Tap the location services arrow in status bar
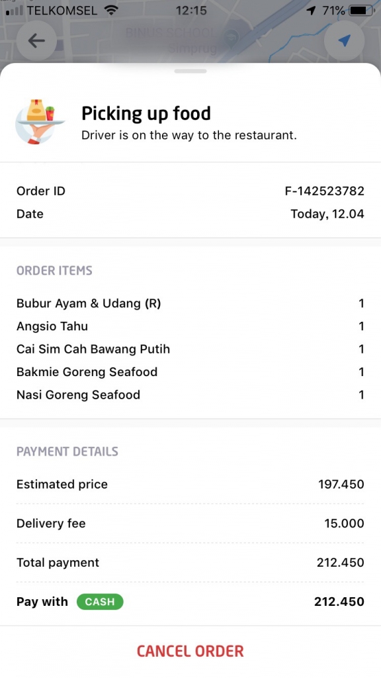 coord(311,11)
